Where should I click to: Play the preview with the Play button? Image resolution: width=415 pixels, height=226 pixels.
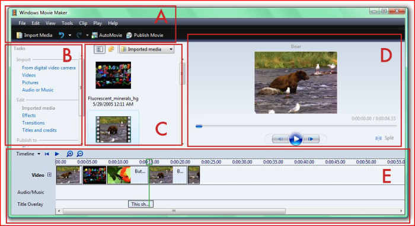coord(296,139)
